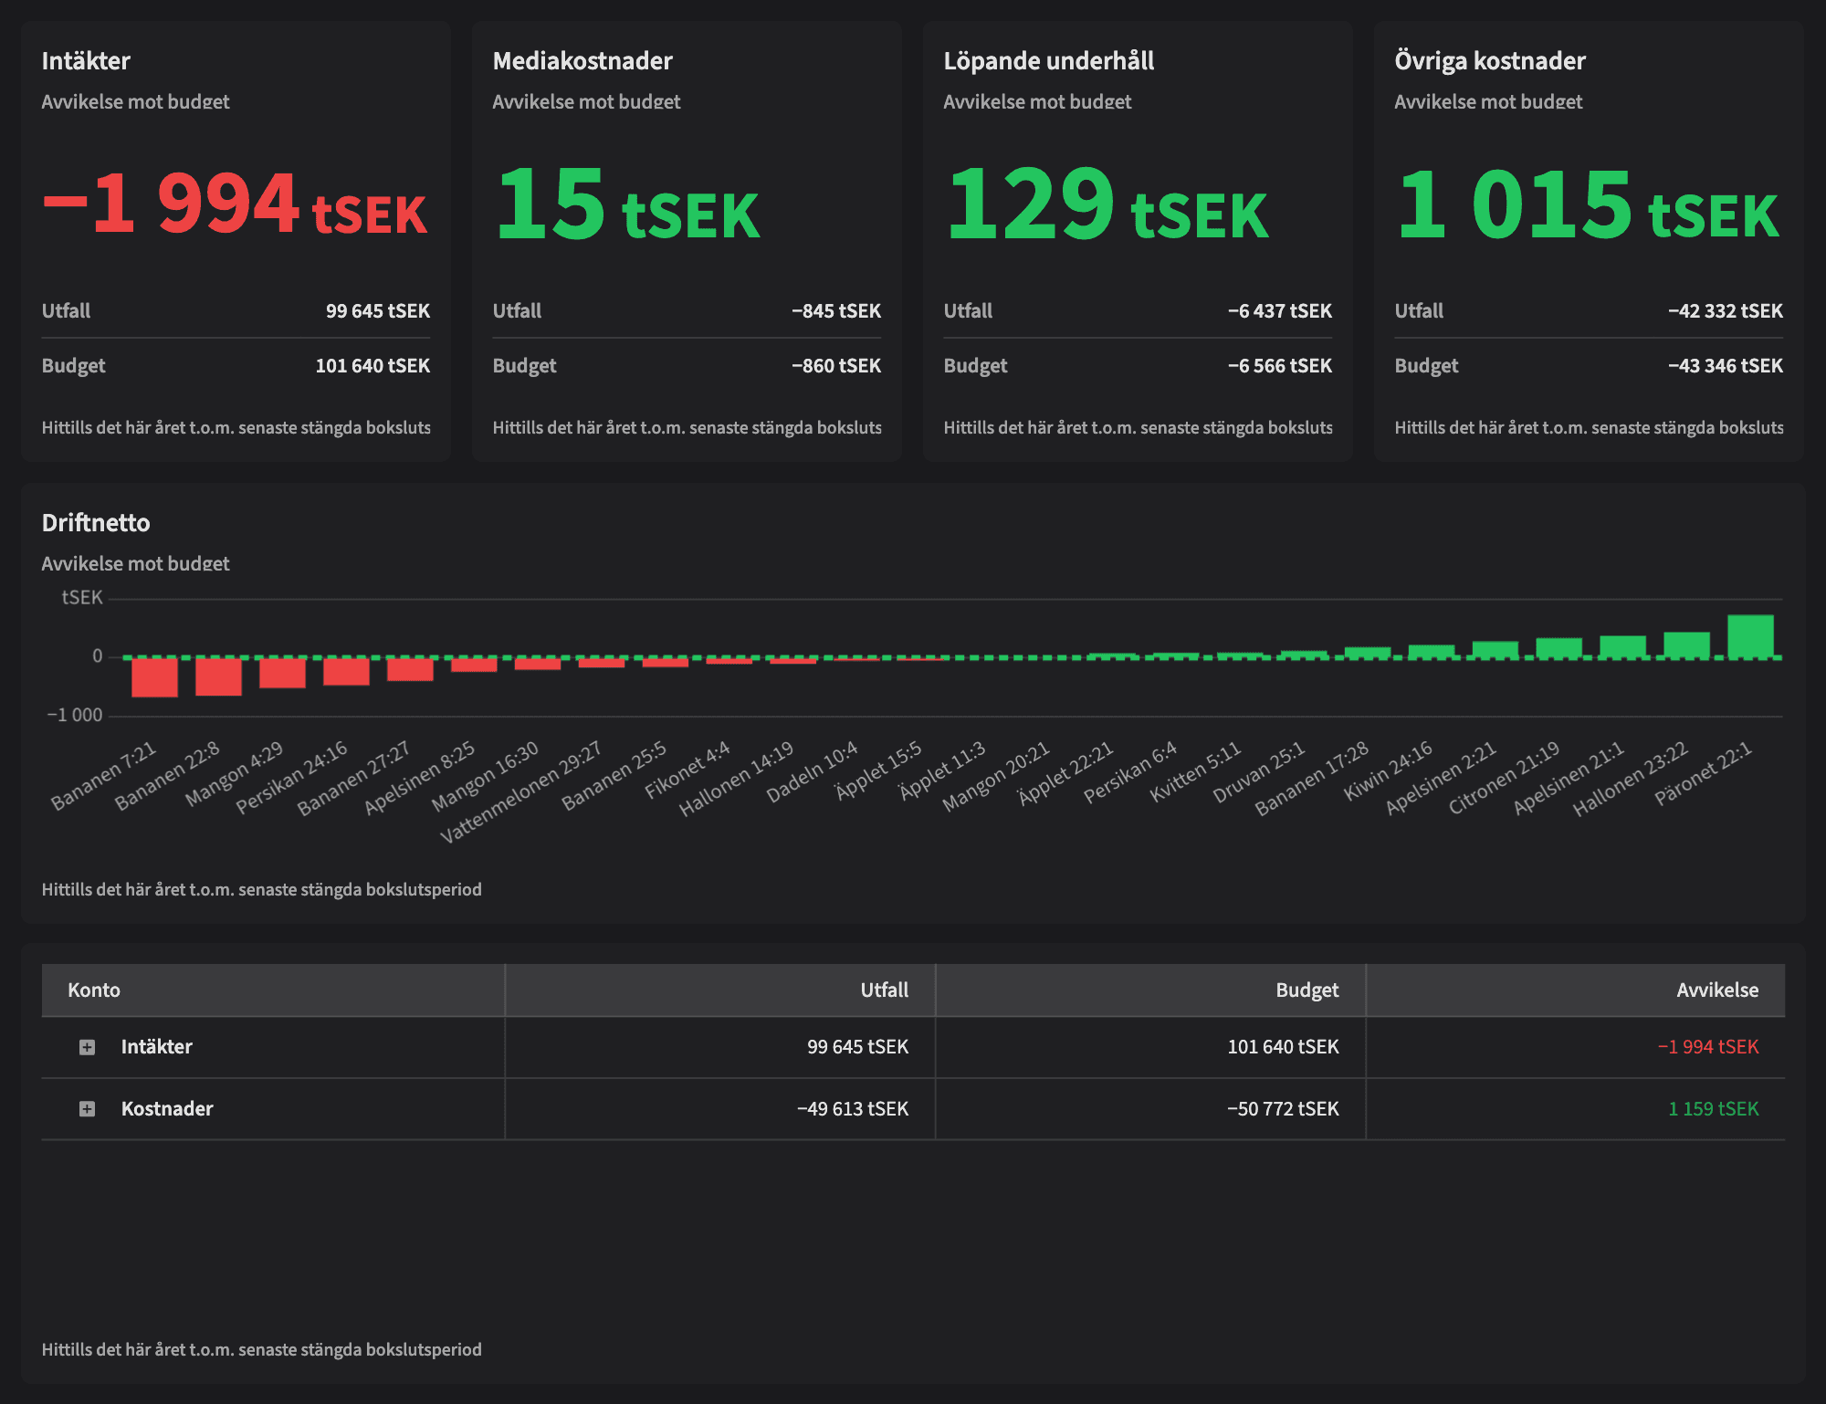
Task: Click the Apelsinen 21:1 green bar
Action: [x=1622, y=646]
